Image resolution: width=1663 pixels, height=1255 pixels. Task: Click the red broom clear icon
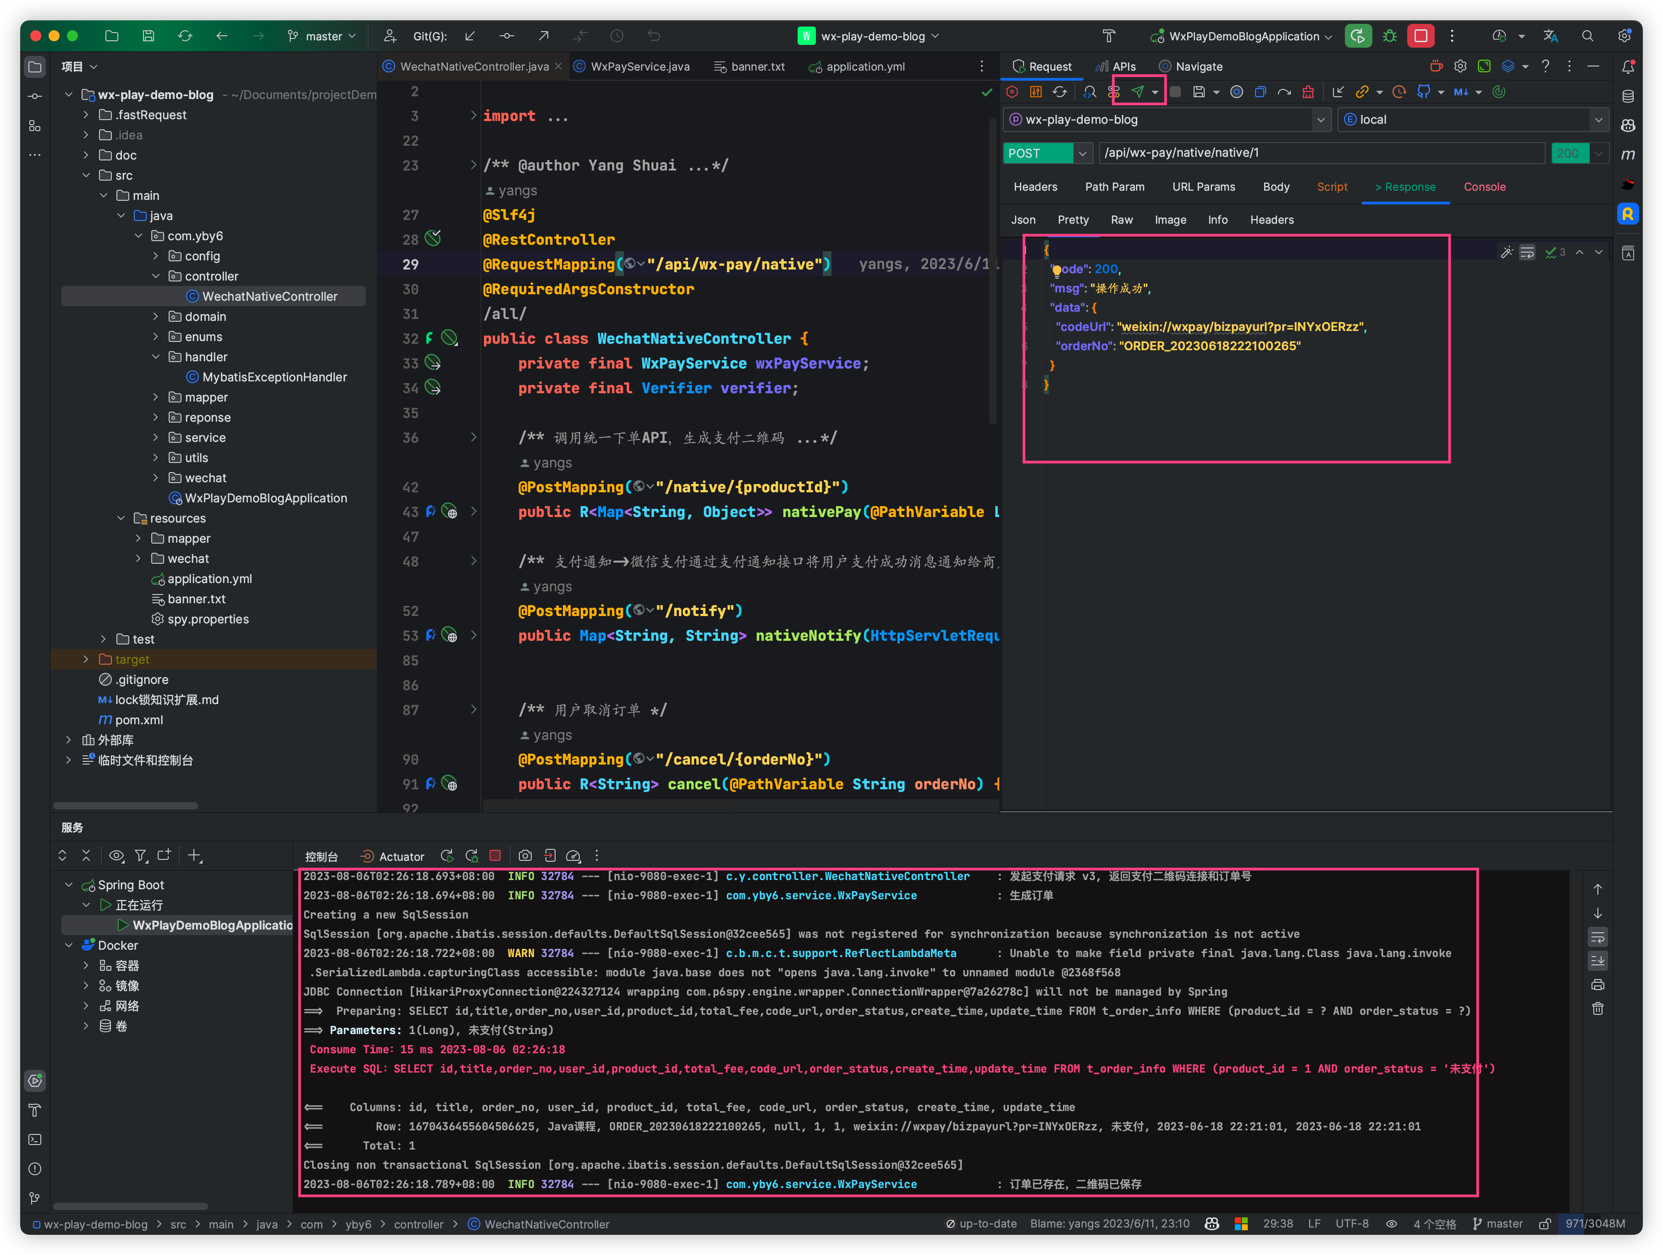pos(1308,92)
